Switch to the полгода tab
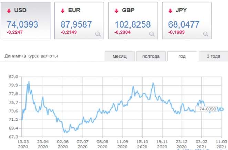 [x=151, y=56]
